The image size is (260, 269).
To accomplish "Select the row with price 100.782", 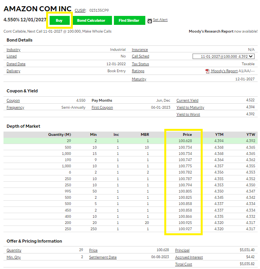I will point(131,172).
